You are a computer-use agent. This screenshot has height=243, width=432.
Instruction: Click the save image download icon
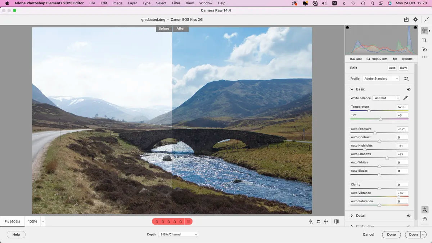[x=406, y=19]
